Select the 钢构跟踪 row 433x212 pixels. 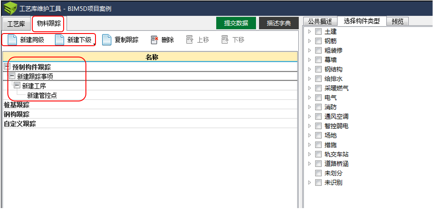click(x=150, y=114)
